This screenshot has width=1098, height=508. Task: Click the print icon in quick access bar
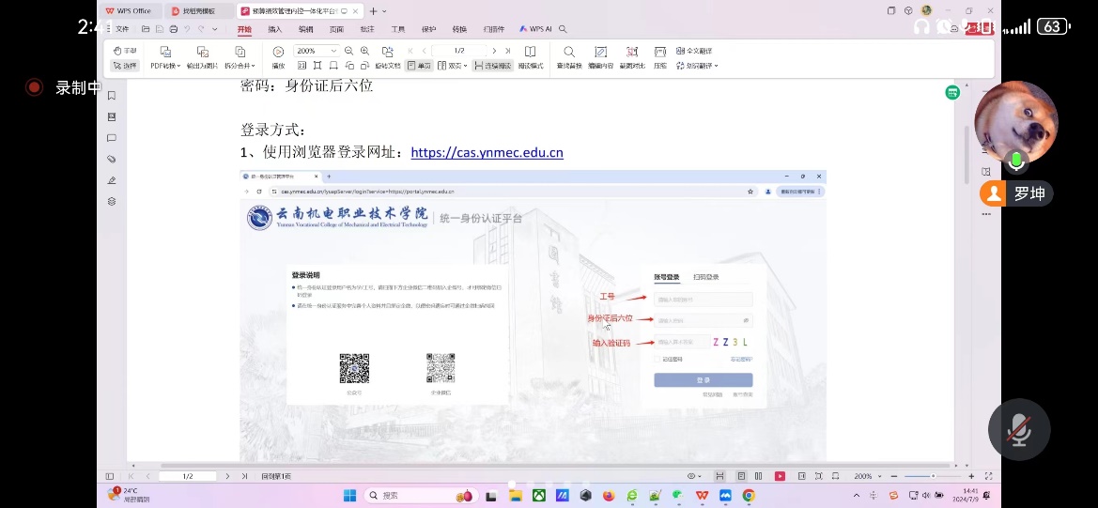point(174,29)
